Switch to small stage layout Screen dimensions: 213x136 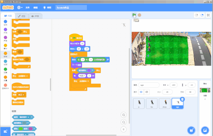[196, 15]
